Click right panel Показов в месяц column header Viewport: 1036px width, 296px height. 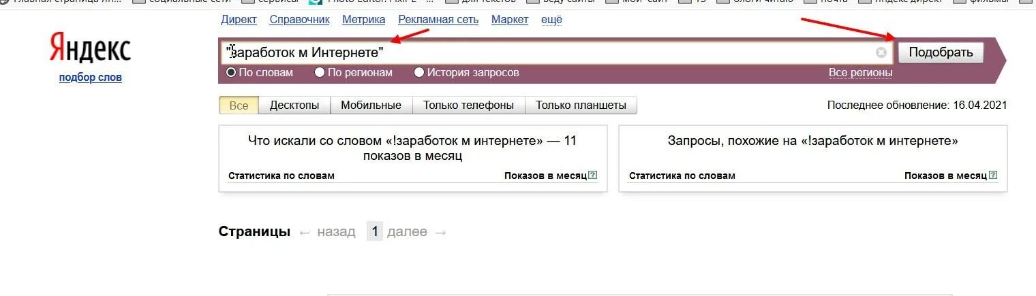click(x=945, y=176)
